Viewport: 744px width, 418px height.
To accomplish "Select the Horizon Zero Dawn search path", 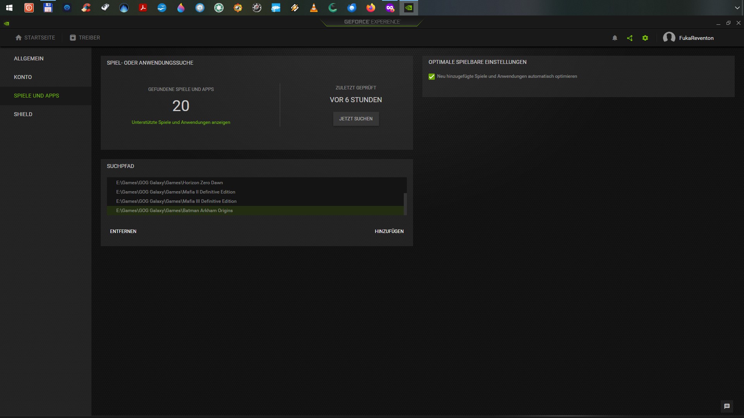I will [x=255, y=183].
